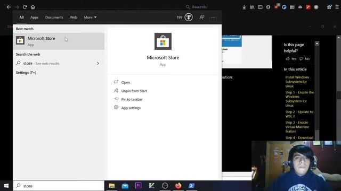The height and width of the screenshot is (191, 341).
Task: Open the Firefox account icon
Action: (268, 7)
